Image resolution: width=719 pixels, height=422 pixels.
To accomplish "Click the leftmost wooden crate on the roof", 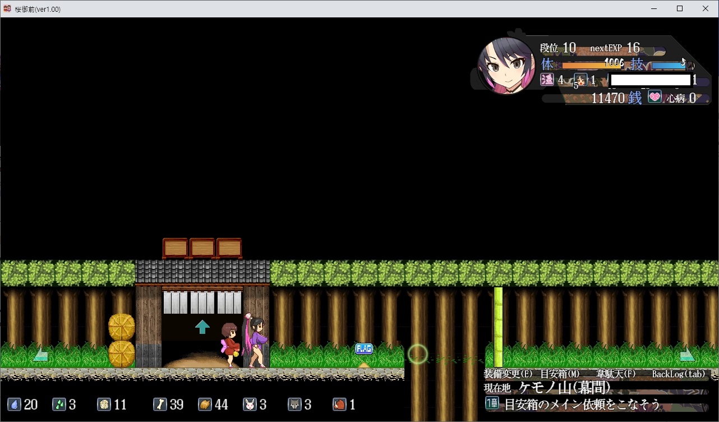I will (176, 248).
